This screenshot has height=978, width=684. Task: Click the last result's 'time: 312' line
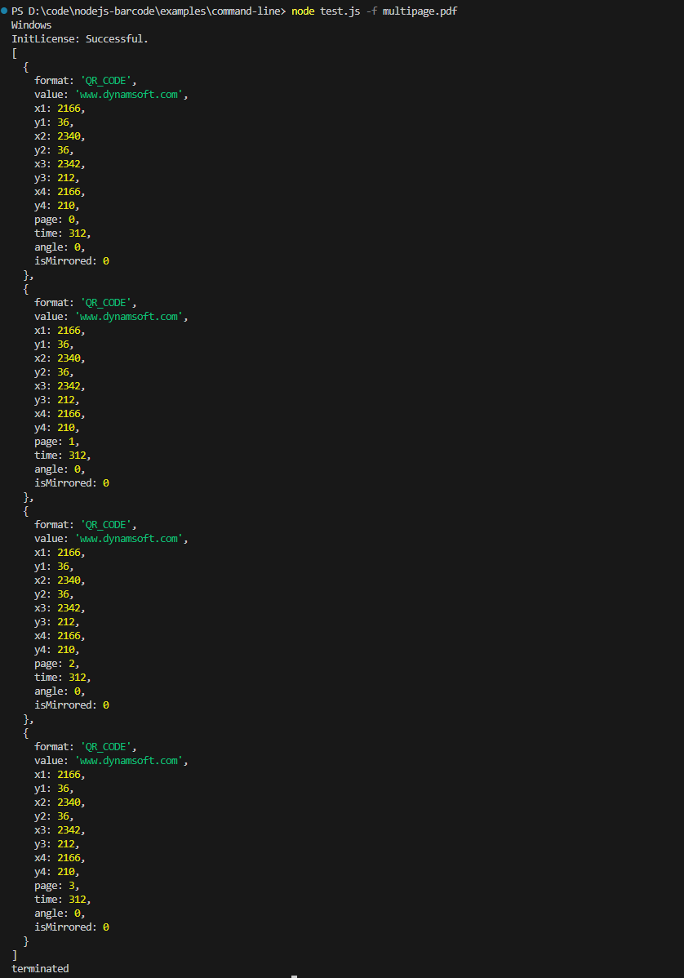62,900
